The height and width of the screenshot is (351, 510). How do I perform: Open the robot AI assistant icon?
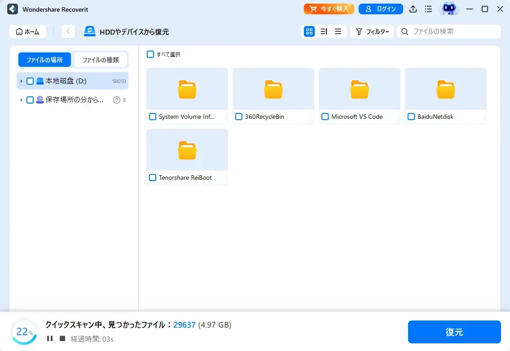[449, 9]
